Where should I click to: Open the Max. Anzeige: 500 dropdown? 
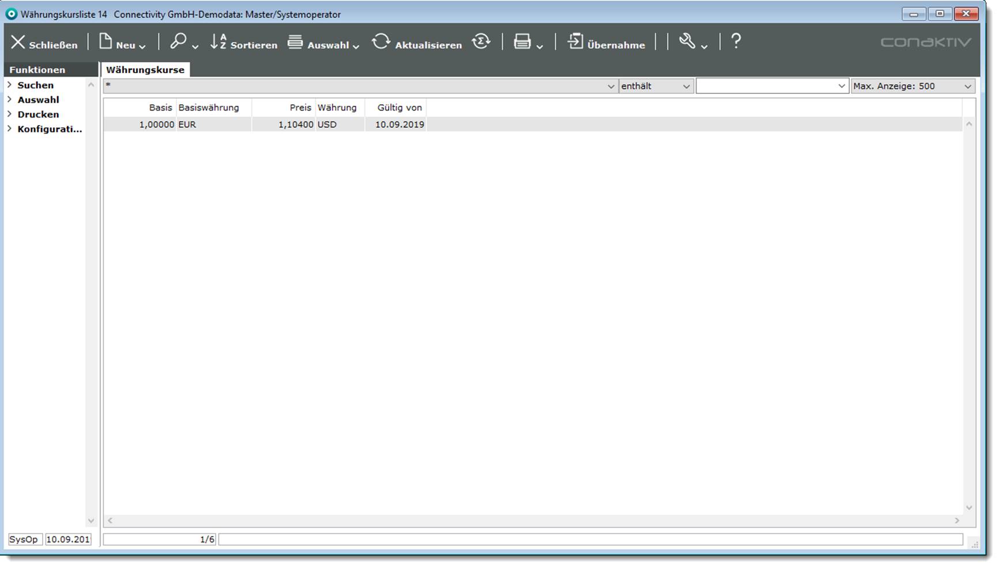point(913,86)
